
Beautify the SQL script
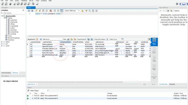tap(86, 11)
